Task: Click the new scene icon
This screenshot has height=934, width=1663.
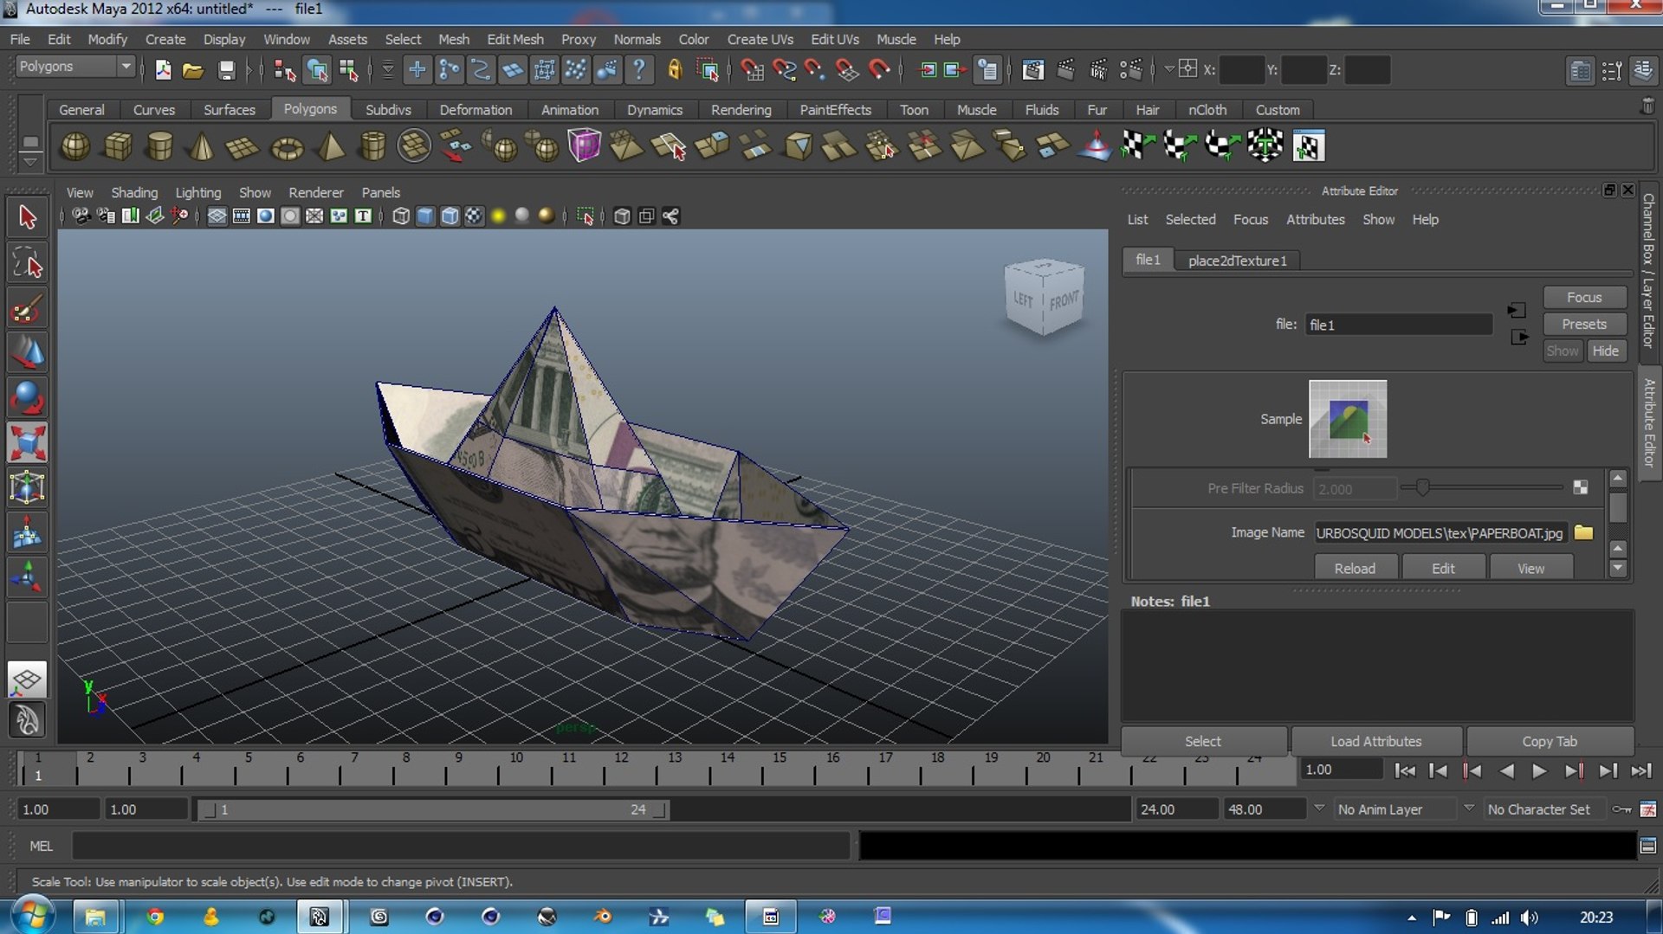Action: [x=163, y=70]
